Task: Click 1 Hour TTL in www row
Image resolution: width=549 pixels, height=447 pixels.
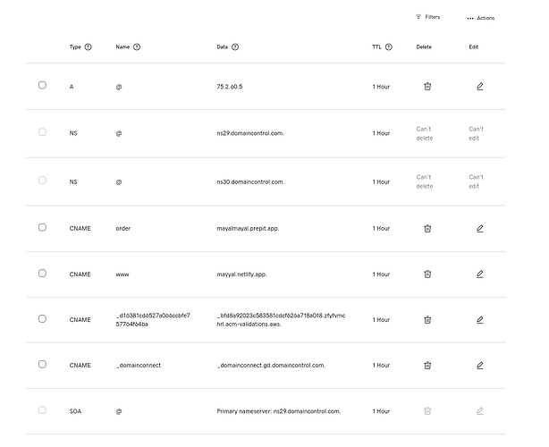Action: [x=381, y=274]
